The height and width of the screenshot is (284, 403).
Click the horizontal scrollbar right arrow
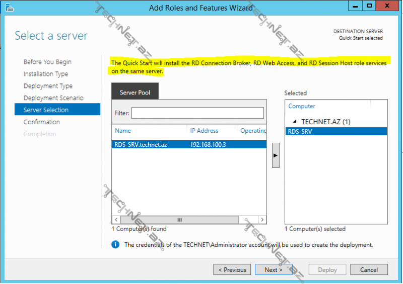(x=262, y=220)
